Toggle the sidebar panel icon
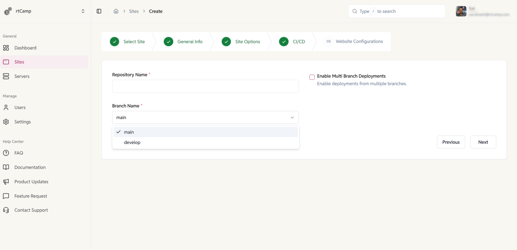This screenshot has width=517, height=250. [99, 11]
